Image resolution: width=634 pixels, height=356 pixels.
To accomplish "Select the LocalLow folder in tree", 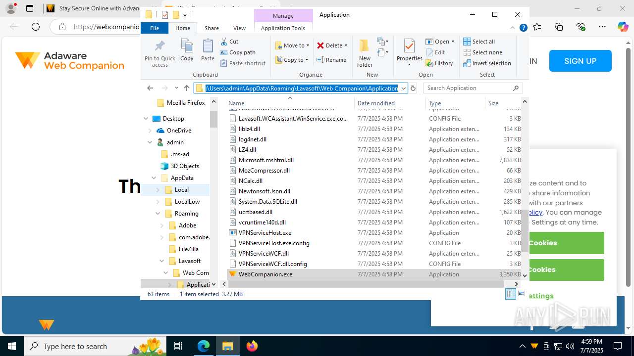I will coord(187,202).
